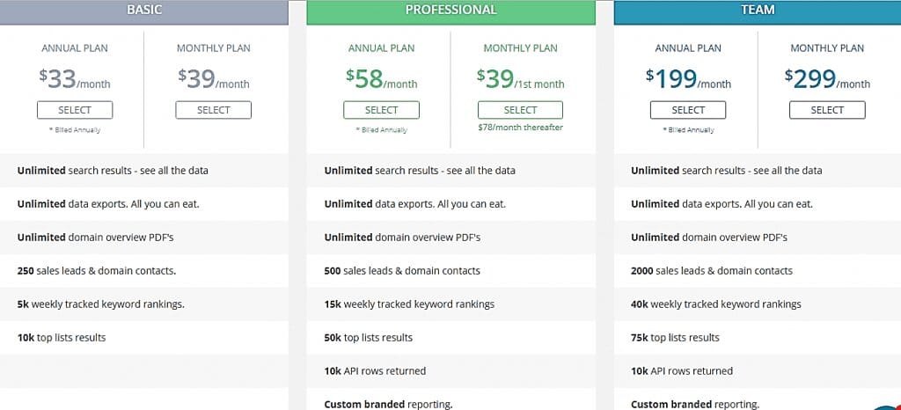Click the $33/month Basic annual price
Viewport: 901px width, 410px height.
(x=75, y=80)
